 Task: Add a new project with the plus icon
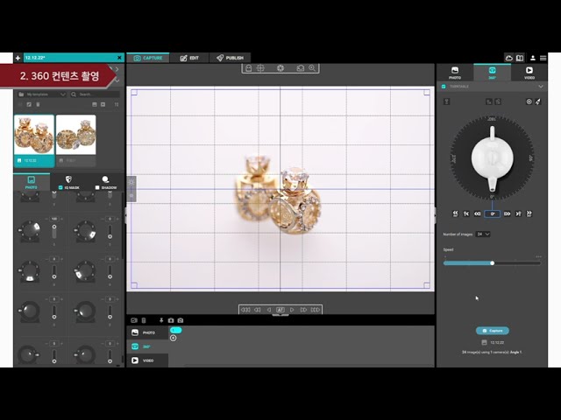(18, 58)
